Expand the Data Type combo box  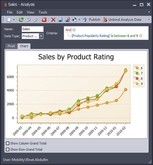41,36
